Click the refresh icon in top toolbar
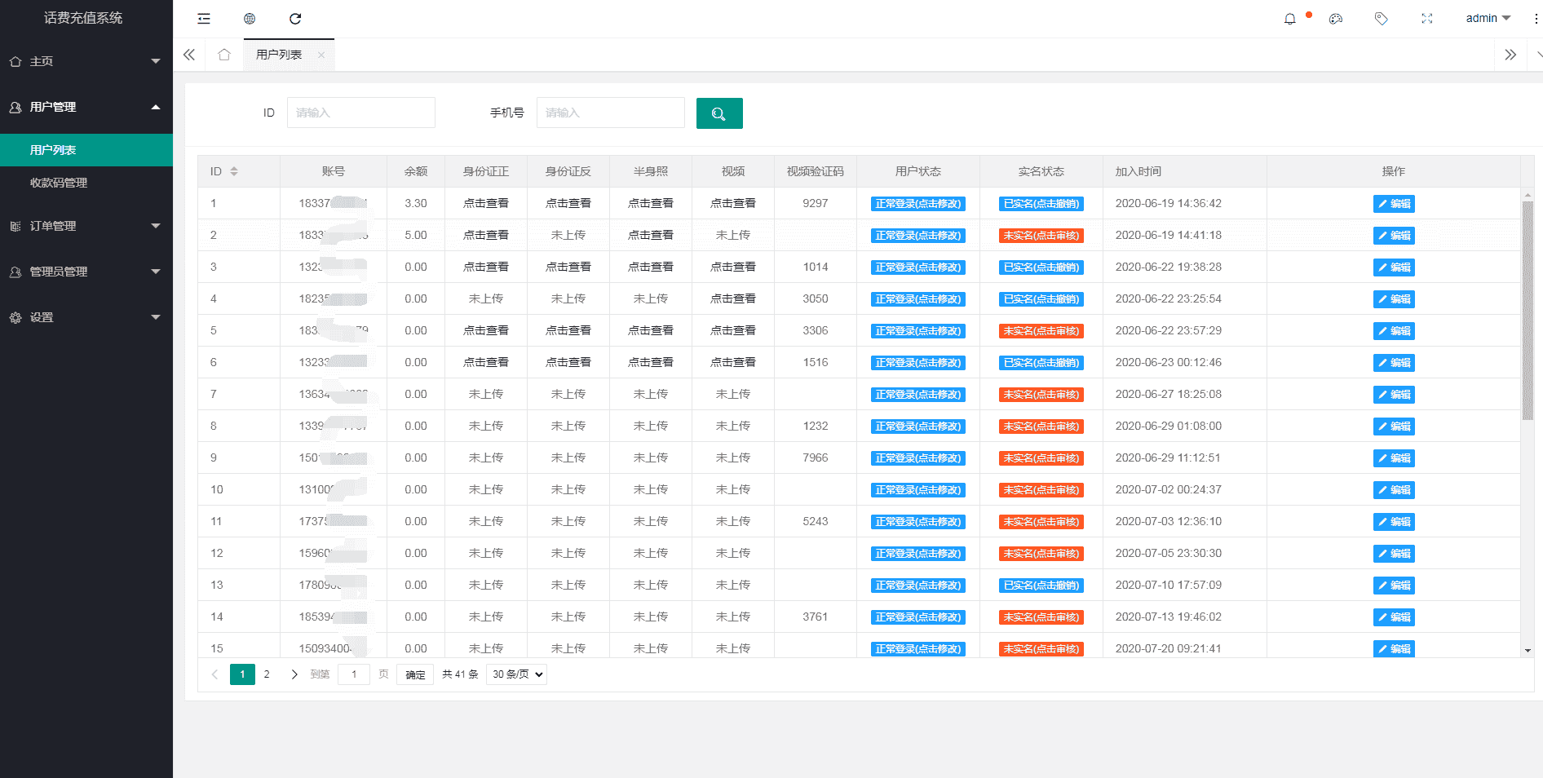Viewport: 1543px width, 778px height. pos(295,19)
